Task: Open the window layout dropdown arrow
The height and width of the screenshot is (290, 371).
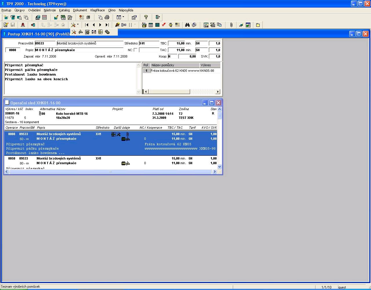Action: tap(123, 17)
